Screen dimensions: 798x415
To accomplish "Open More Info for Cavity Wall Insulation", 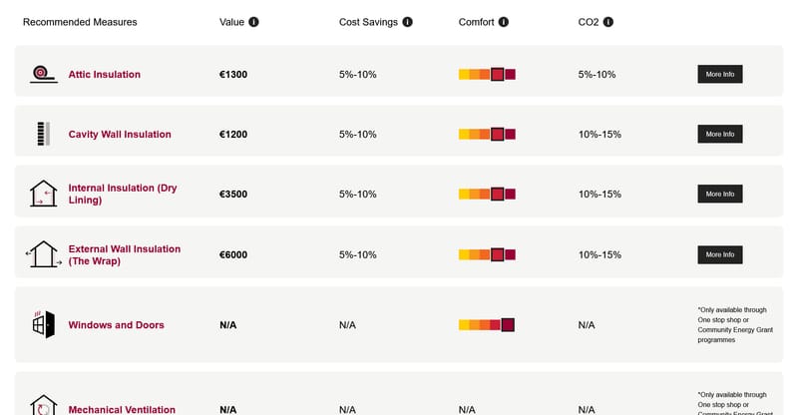I will point(719,134).
